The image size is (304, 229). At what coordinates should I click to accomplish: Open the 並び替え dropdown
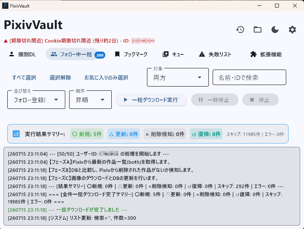(36, 100)
